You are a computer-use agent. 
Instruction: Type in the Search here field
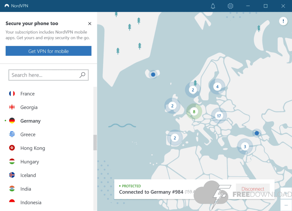pyautogui.click(x=44, y=75)
